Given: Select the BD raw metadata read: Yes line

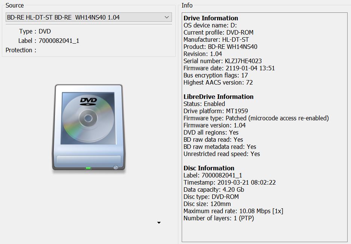Looking at the screenshot, I should (220, 147).
